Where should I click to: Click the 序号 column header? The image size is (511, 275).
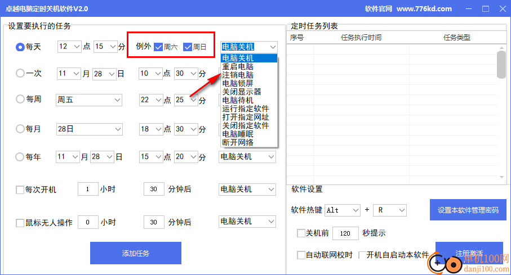pos(297,38)
